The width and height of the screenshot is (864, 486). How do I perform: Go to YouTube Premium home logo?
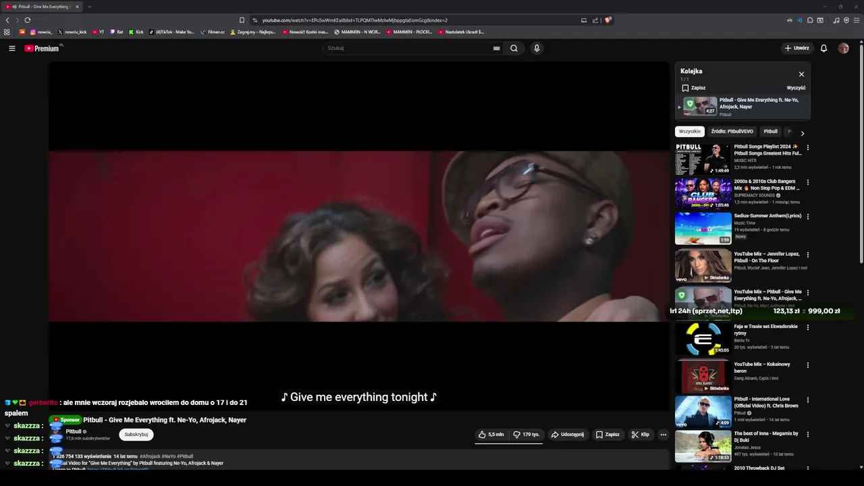point(42,48)
